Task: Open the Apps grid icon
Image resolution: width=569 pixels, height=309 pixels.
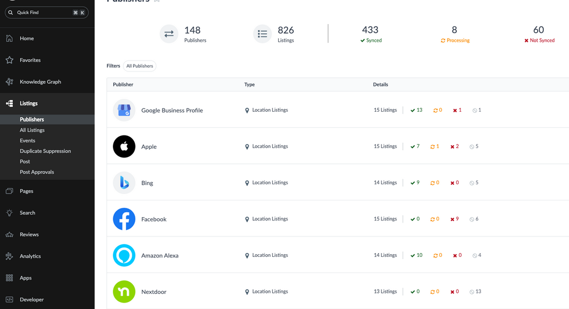Action: pyautogui.click(x=10, y=278)
